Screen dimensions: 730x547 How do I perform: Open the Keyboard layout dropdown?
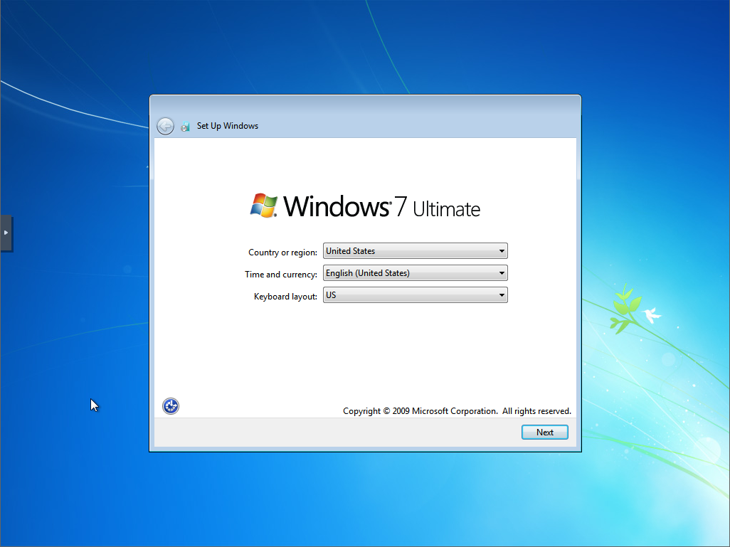click(x=415, y=295)
